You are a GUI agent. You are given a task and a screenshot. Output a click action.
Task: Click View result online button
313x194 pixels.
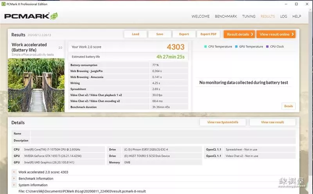(x=276, y=34)
